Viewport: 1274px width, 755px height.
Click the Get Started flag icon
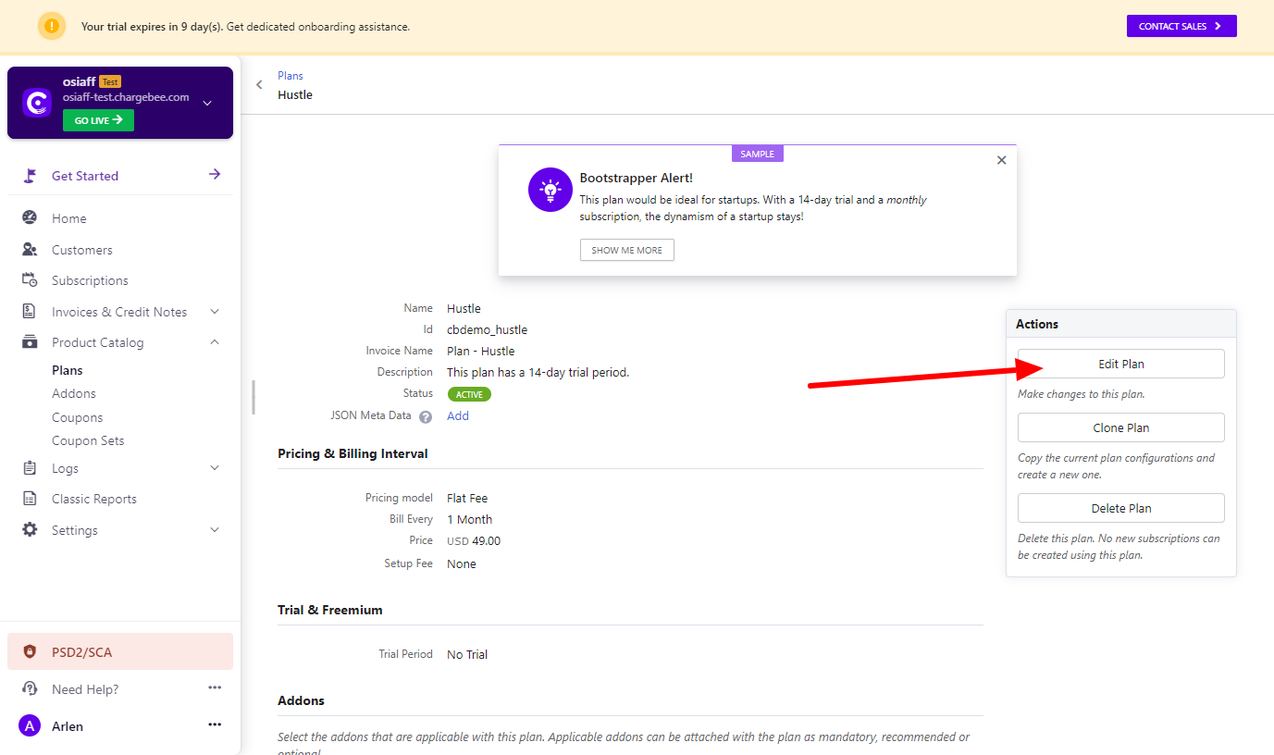click(x=30, y=176)
